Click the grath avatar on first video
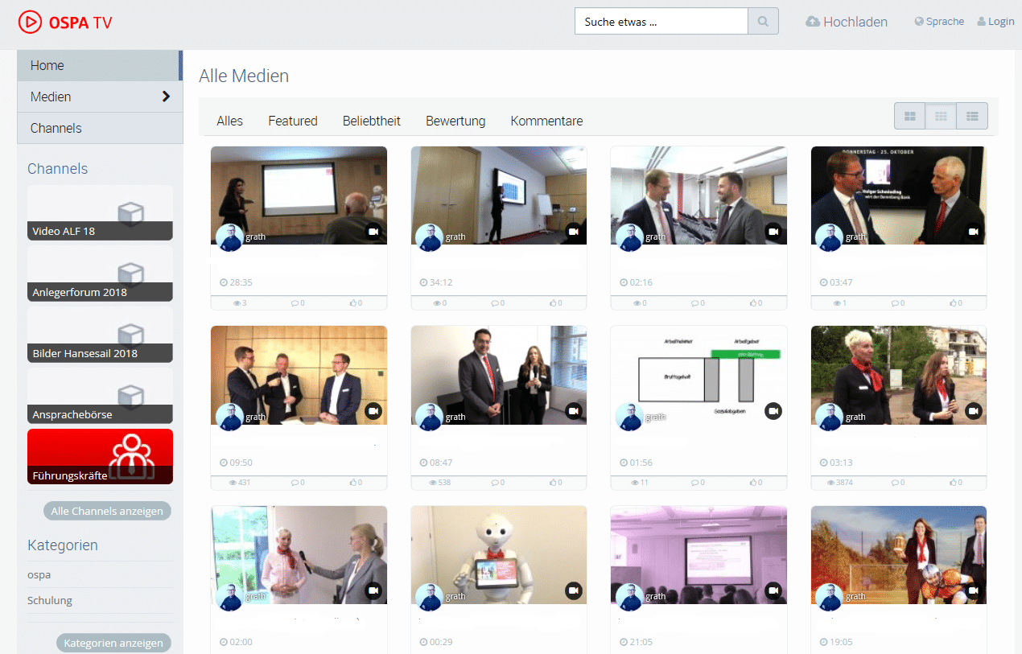The image size is (1022, 654). coord(229,237)
